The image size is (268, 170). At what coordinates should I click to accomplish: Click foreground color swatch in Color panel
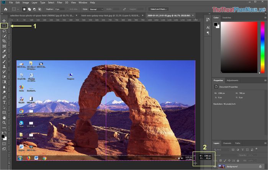[216, 25]
